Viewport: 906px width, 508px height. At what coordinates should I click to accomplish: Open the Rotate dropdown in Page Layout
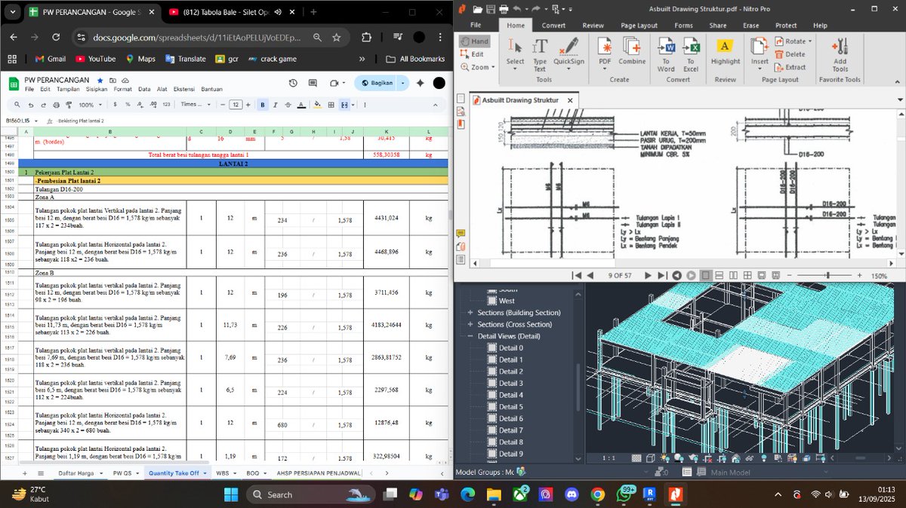click(793, 41)
